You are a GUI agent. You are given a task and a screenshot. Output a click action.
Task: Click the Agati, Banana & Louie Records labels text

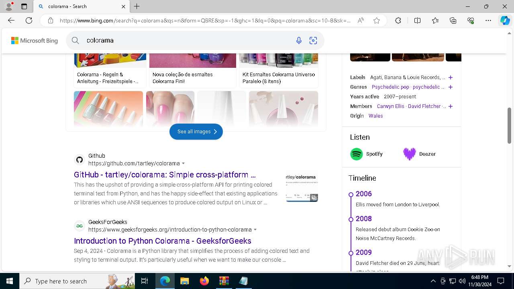[408, 77]
